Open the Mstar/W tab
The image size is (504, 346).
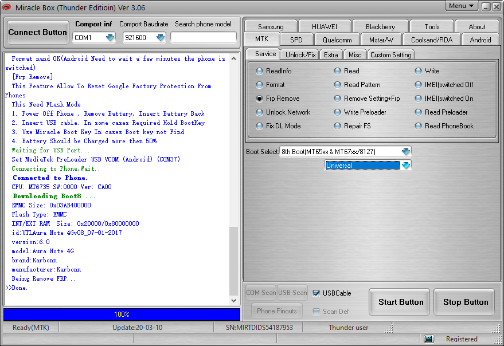381,40
